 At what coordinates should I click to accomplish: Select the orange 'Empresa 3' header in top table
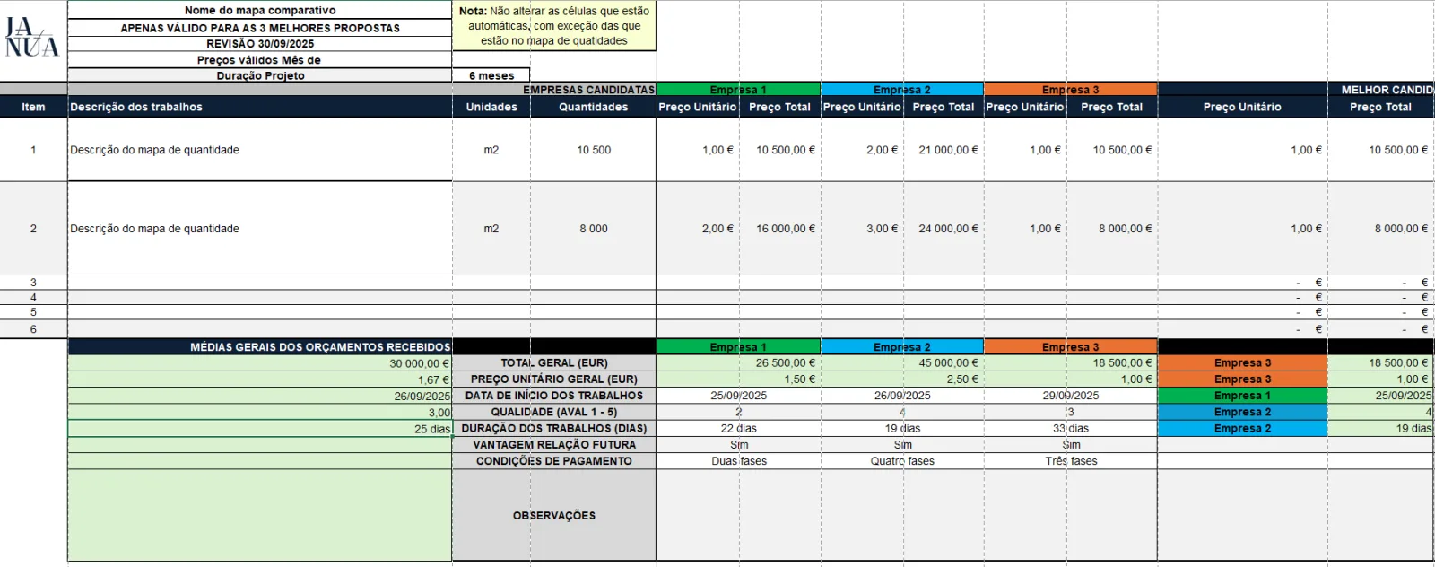pyautogui.click(x=1071, y=90)
